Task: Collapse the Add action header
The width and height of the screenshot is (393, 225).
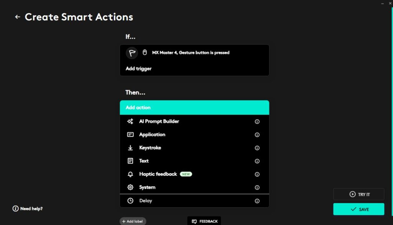Action: click(194, 108)
